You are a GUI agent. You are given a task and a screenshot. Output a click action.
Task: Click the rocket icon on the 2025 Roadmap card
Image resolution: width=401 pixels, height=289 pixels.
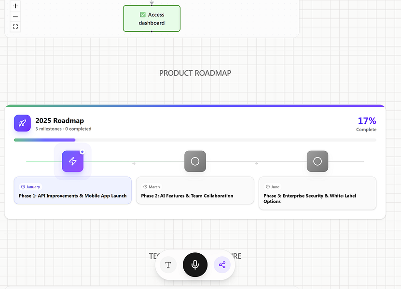click(22, 123)
